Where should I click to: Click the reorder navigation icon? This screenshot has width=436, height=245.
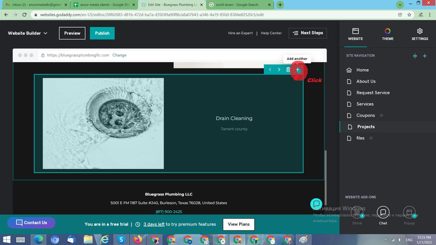coord(415,56)
